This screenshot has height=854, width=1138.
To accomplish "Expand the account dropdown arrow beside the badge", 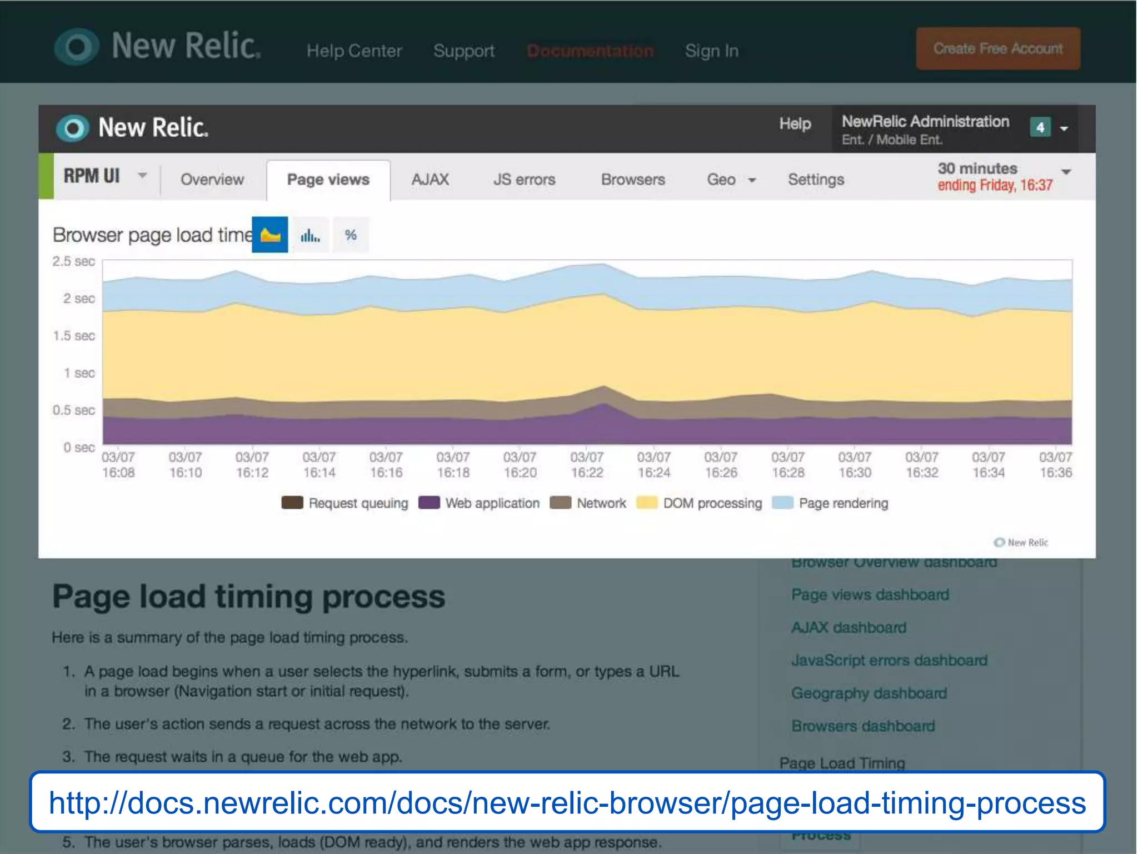I will 1064,128.
